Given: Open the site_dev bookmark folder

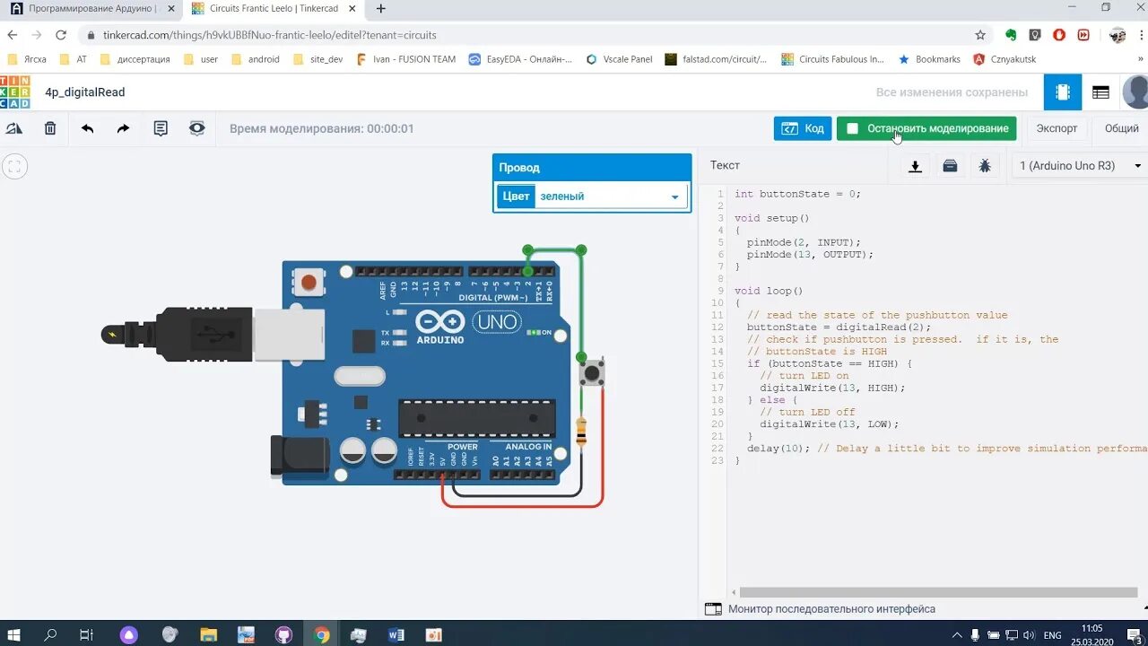Looking at the screenshot, I should pos(317,59).
